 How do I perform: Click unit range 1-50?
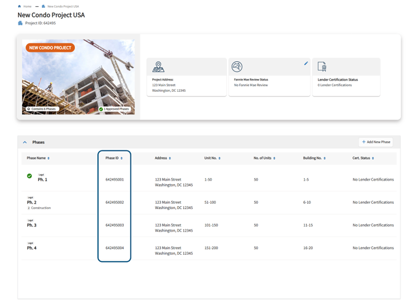(x=208, y=180)
